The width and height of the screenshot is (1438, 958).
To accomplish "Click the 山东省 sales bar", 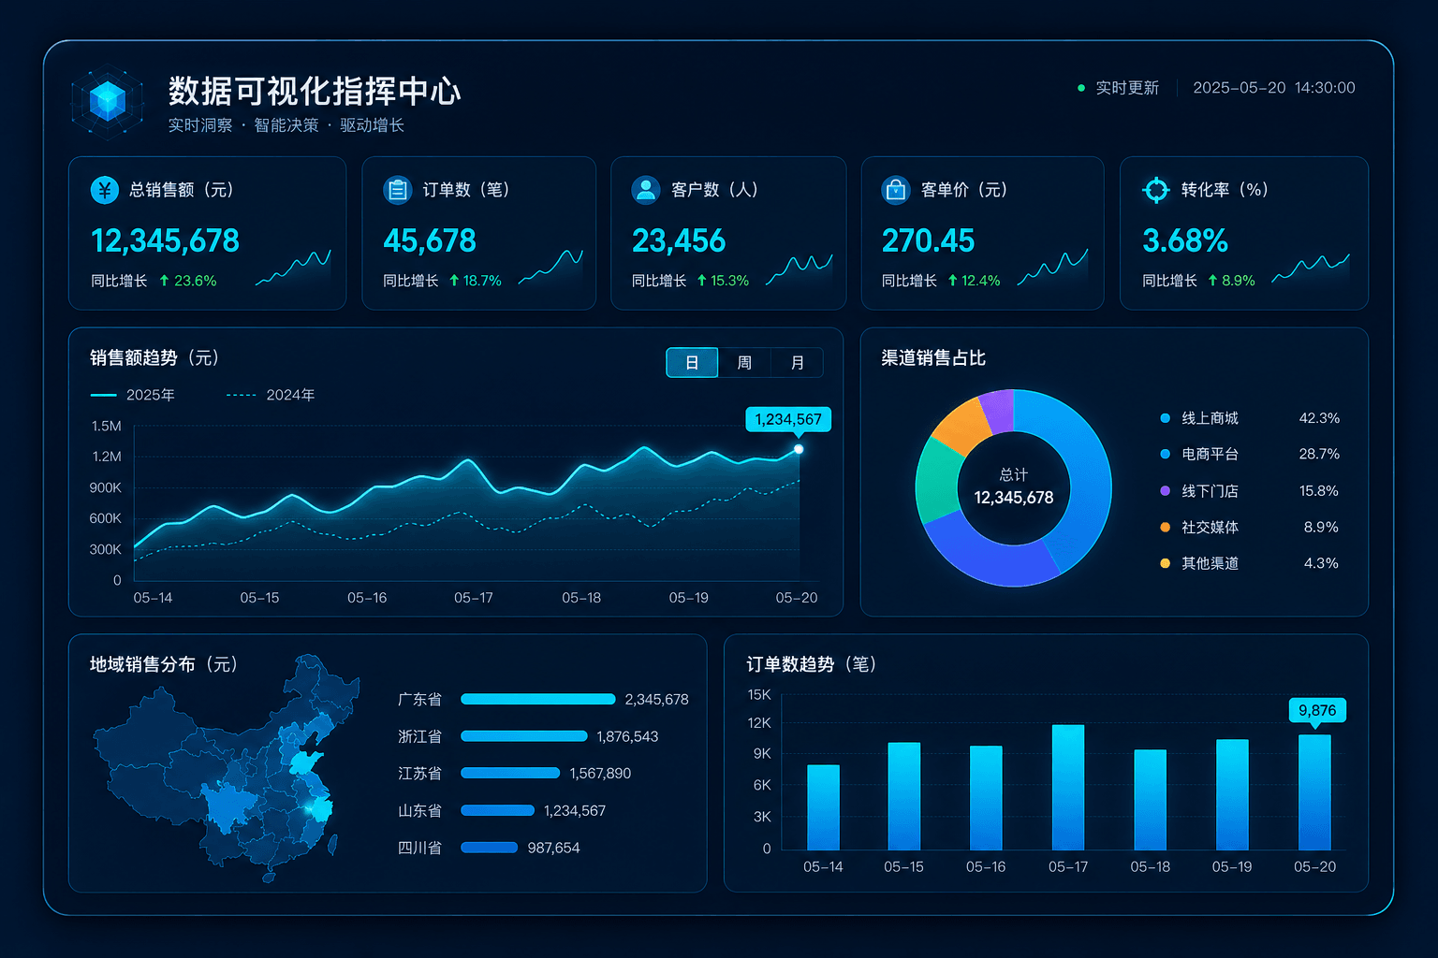I will point(498,810).
